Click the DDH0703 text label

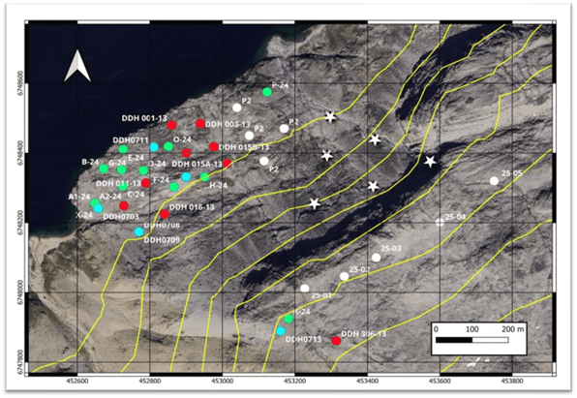click(121, 217)
